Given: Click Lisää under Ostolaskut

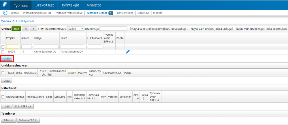Looking at the screenshot, I should coord(7,106).
